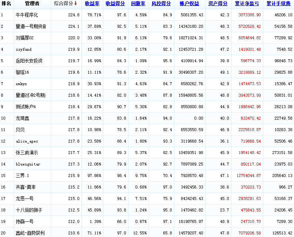
Task: Click the 账户权益 column header
Action: pos(189,4)
